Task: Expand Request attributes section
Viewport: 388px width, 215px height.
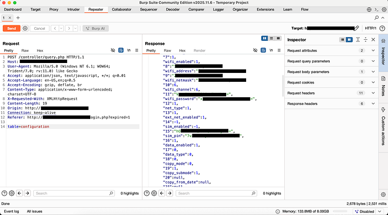Action: (x=331, y=51)
